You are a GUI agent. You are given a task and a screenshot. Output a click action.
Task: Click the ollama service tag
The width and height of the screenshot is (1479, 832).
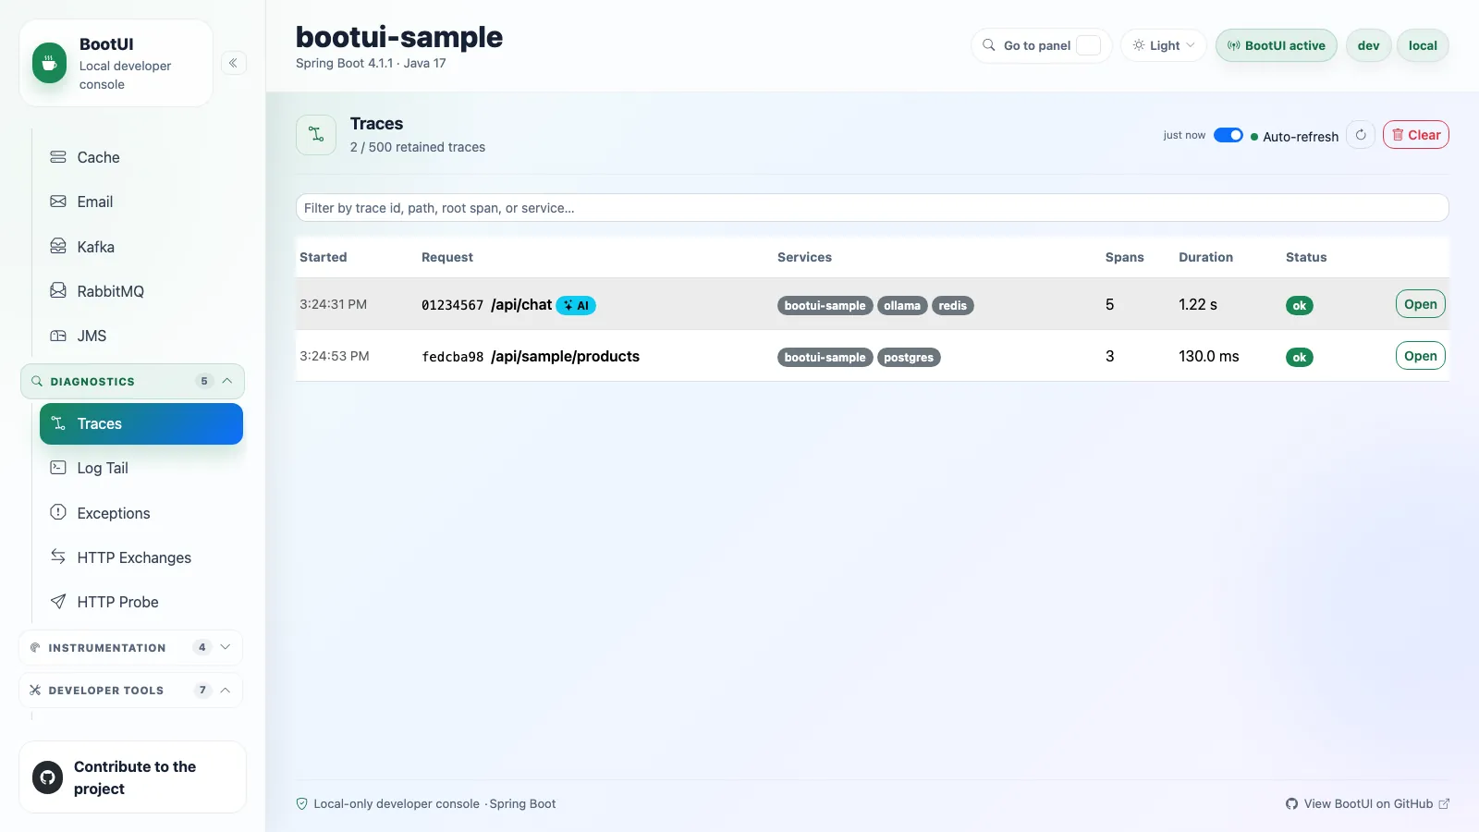[902, 306]
